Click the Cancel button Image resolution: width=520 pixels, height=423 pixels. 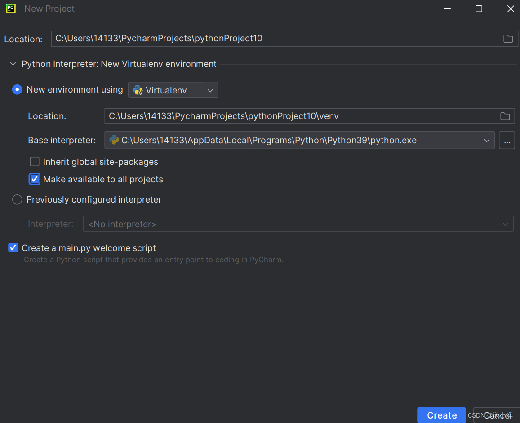pos(498,415)
